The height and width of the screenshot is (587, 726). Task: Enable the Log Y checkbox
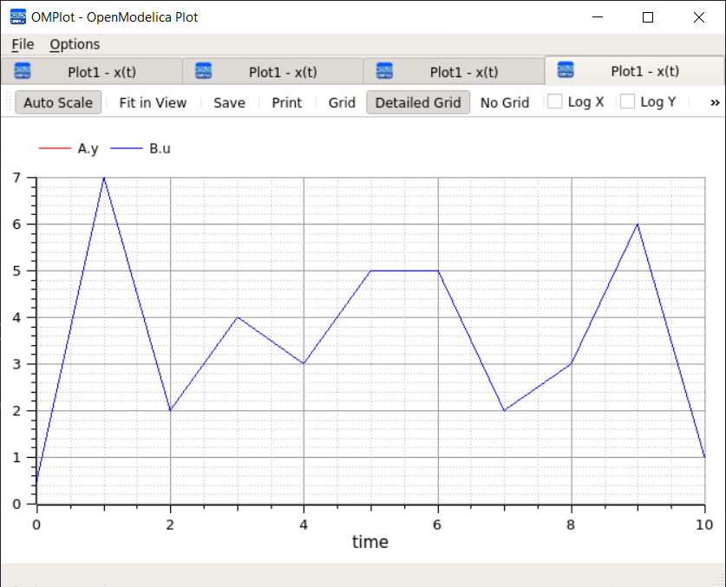[x=626, y=101]
